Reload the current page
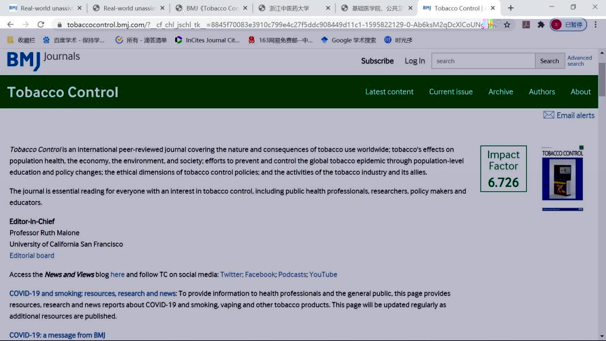 (41, 24)
